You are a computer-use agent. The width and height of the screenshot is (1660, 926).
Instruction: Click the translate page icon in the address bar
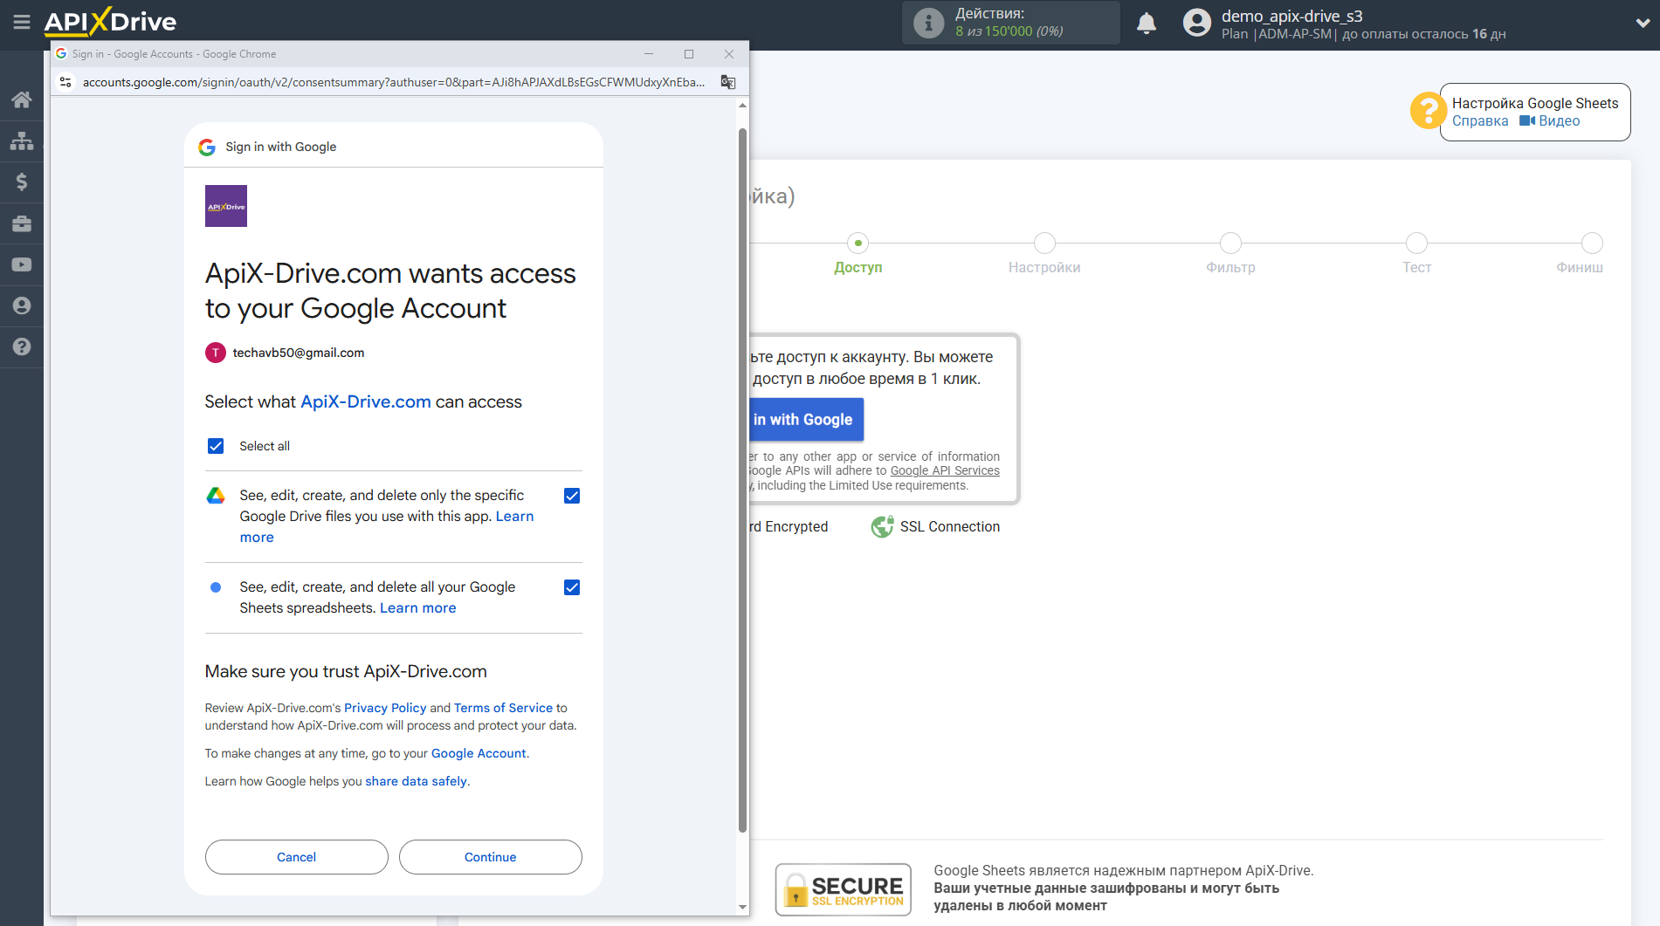click(x=727, y=82)
